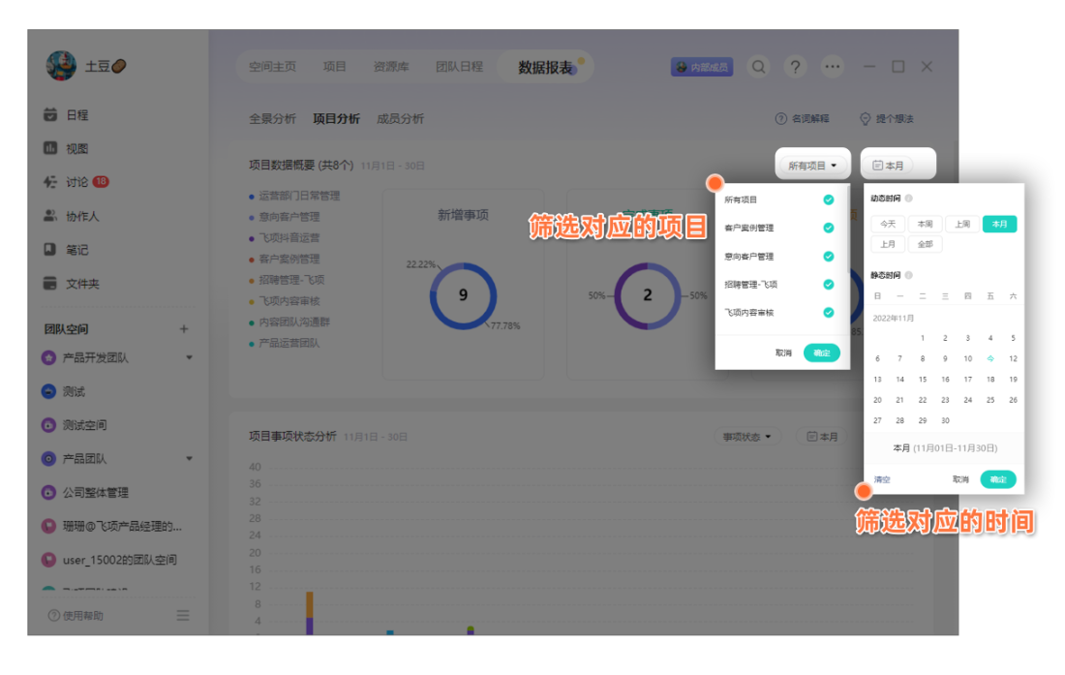Uncheck 意向客户管理 in project filter

tap(829, 256)
